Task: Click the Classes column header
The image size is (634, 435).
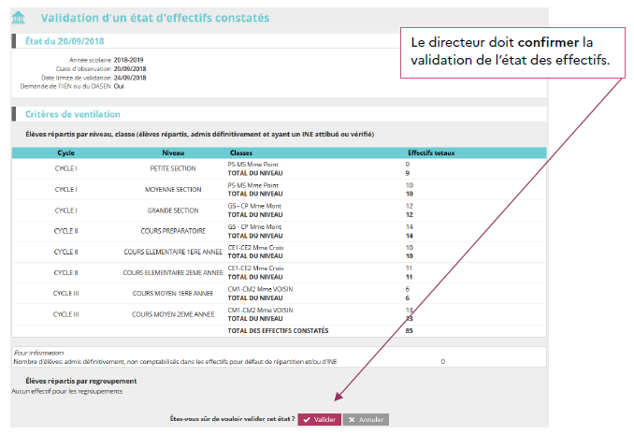Action: (240, 152)
